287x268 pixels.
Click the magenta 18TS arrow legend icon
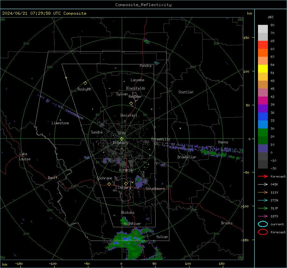263,216
